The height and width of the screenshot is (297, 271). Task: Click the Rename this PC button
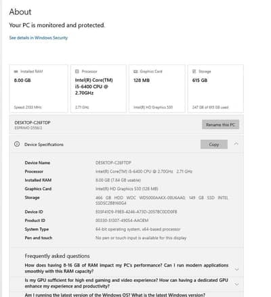point(220,124)
